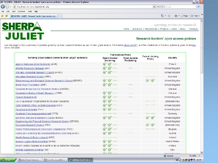Click the Stop loading icon
Screen dimensions: 218x163
162,7
